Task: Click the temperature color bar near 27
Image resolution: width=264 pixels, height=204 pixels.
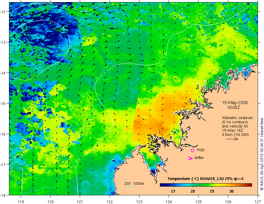Action: tap(173, 185)
